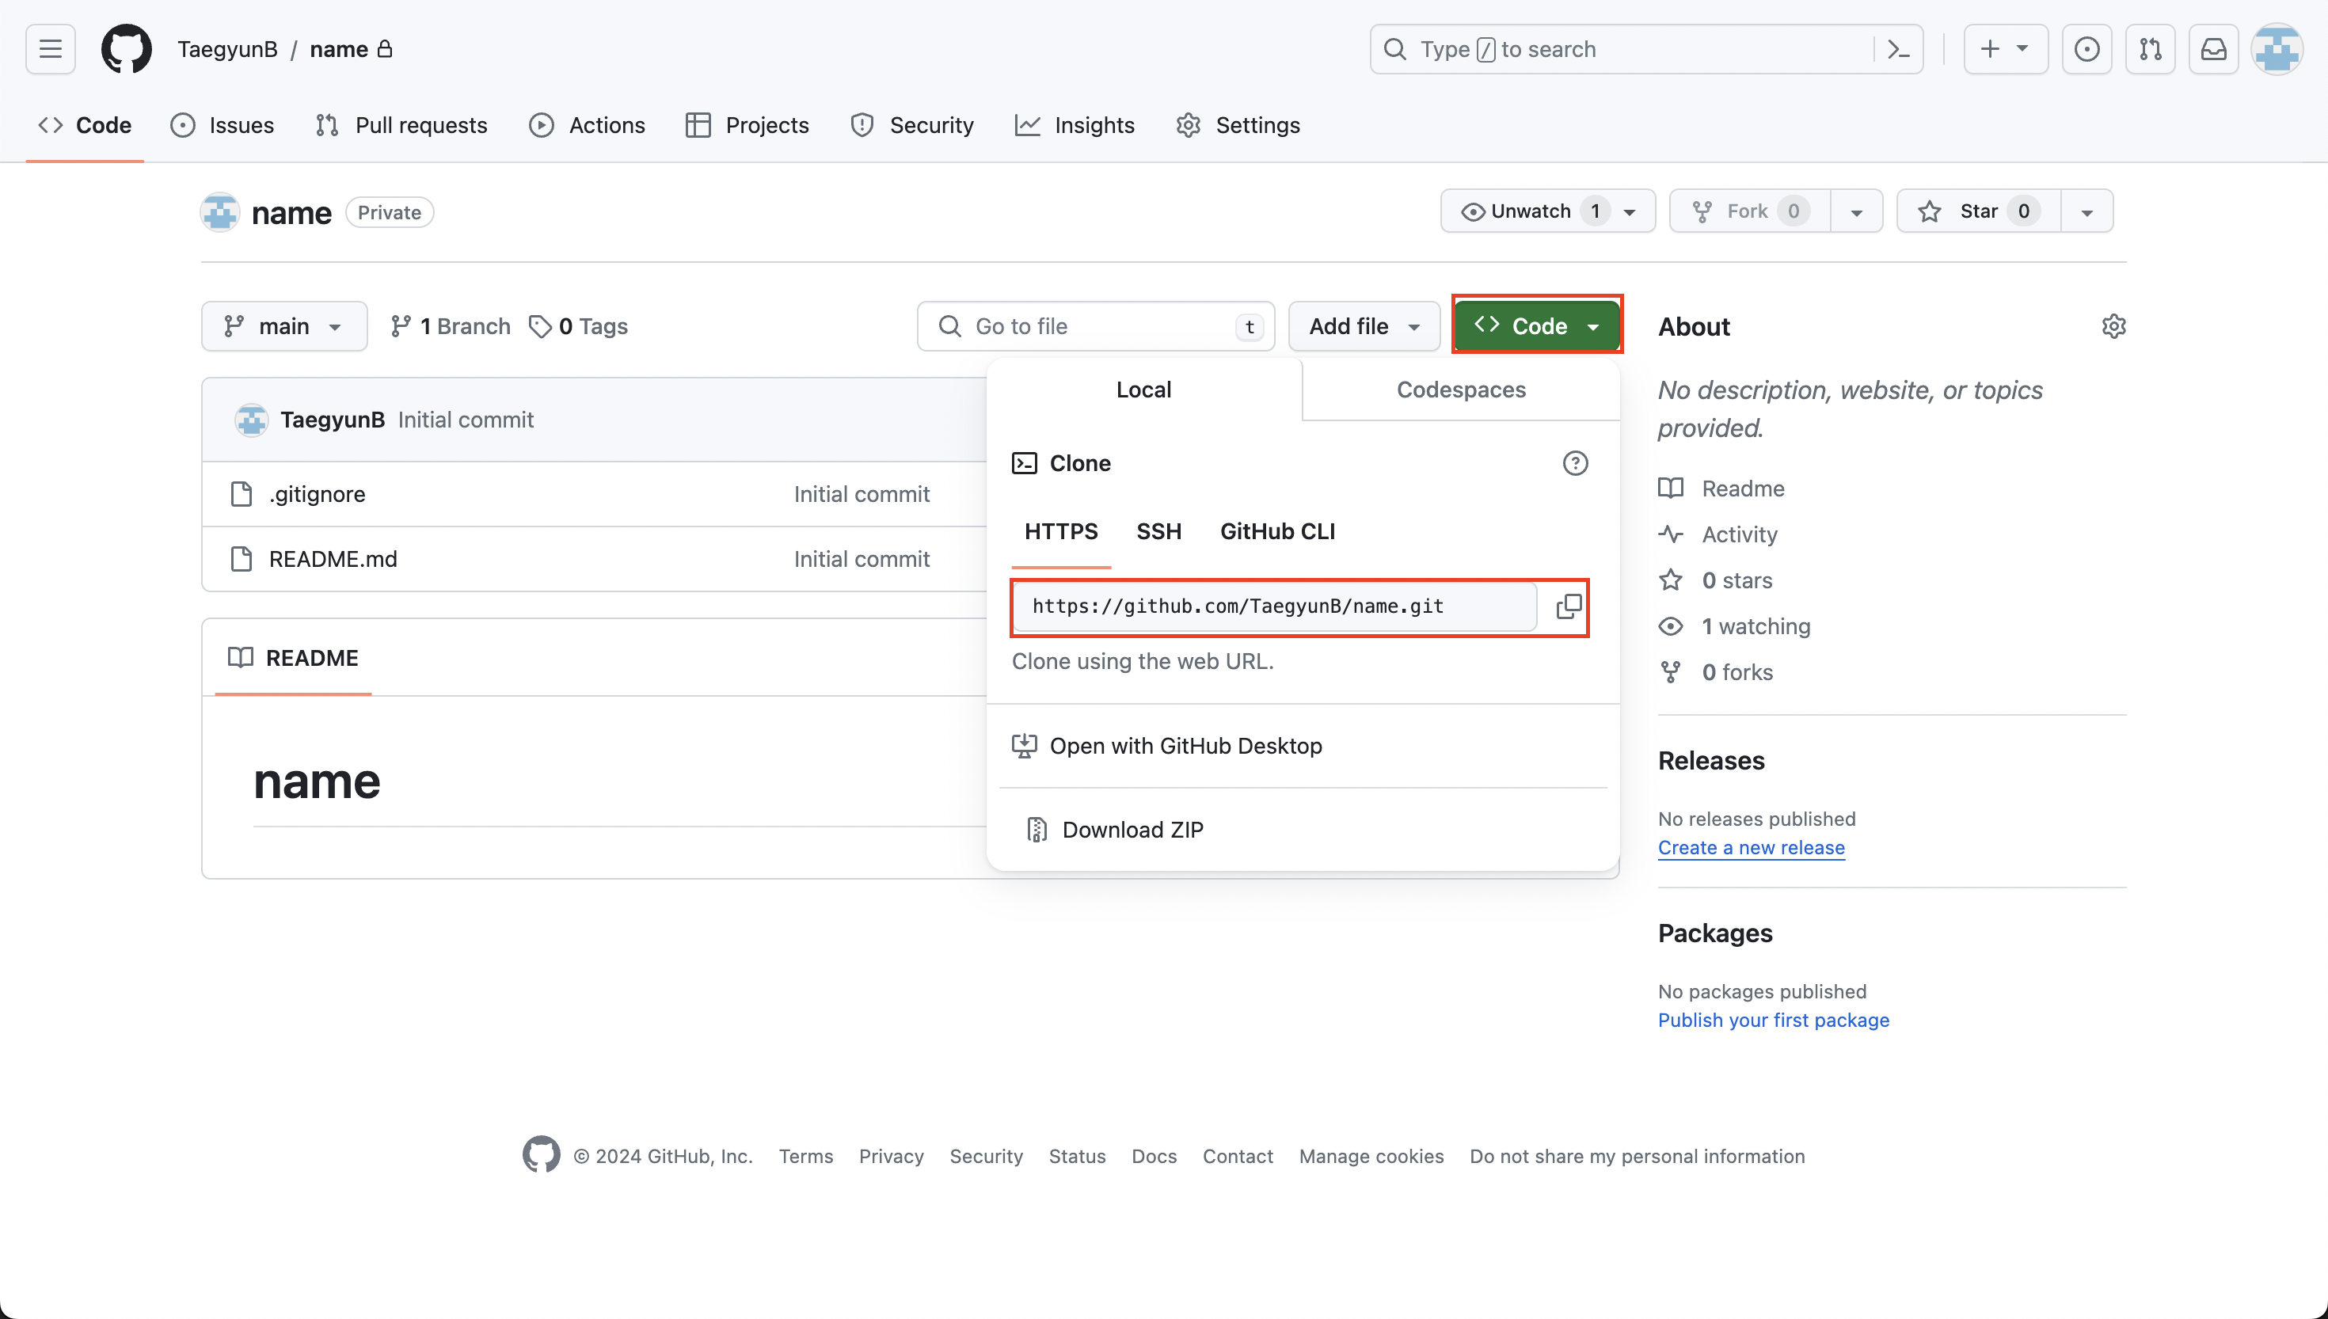Click the Download ZIP option
This screenshot has height=1319, width=2328.
click(x=1133, y=829)
